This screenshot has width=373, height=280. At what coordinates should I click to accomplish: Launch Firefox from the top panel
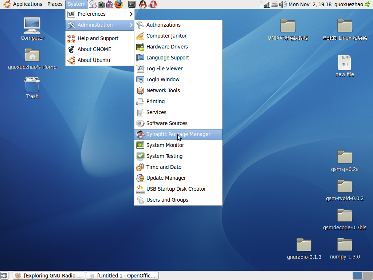click(119, 4)
